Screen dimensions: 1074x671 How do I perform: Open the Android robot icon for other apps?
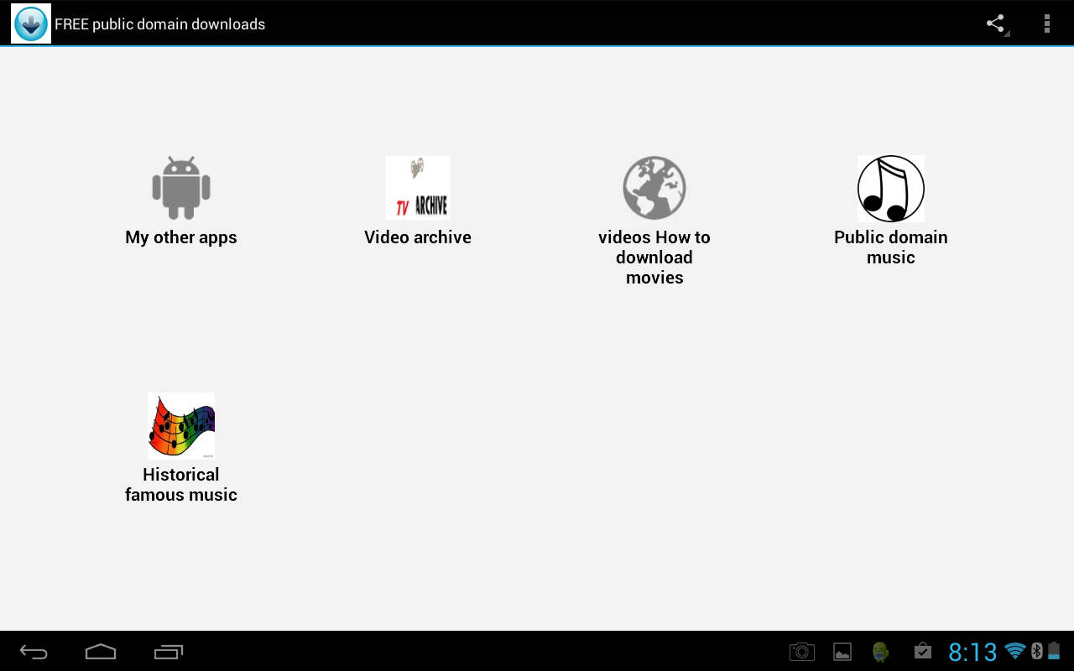point(181,188)
